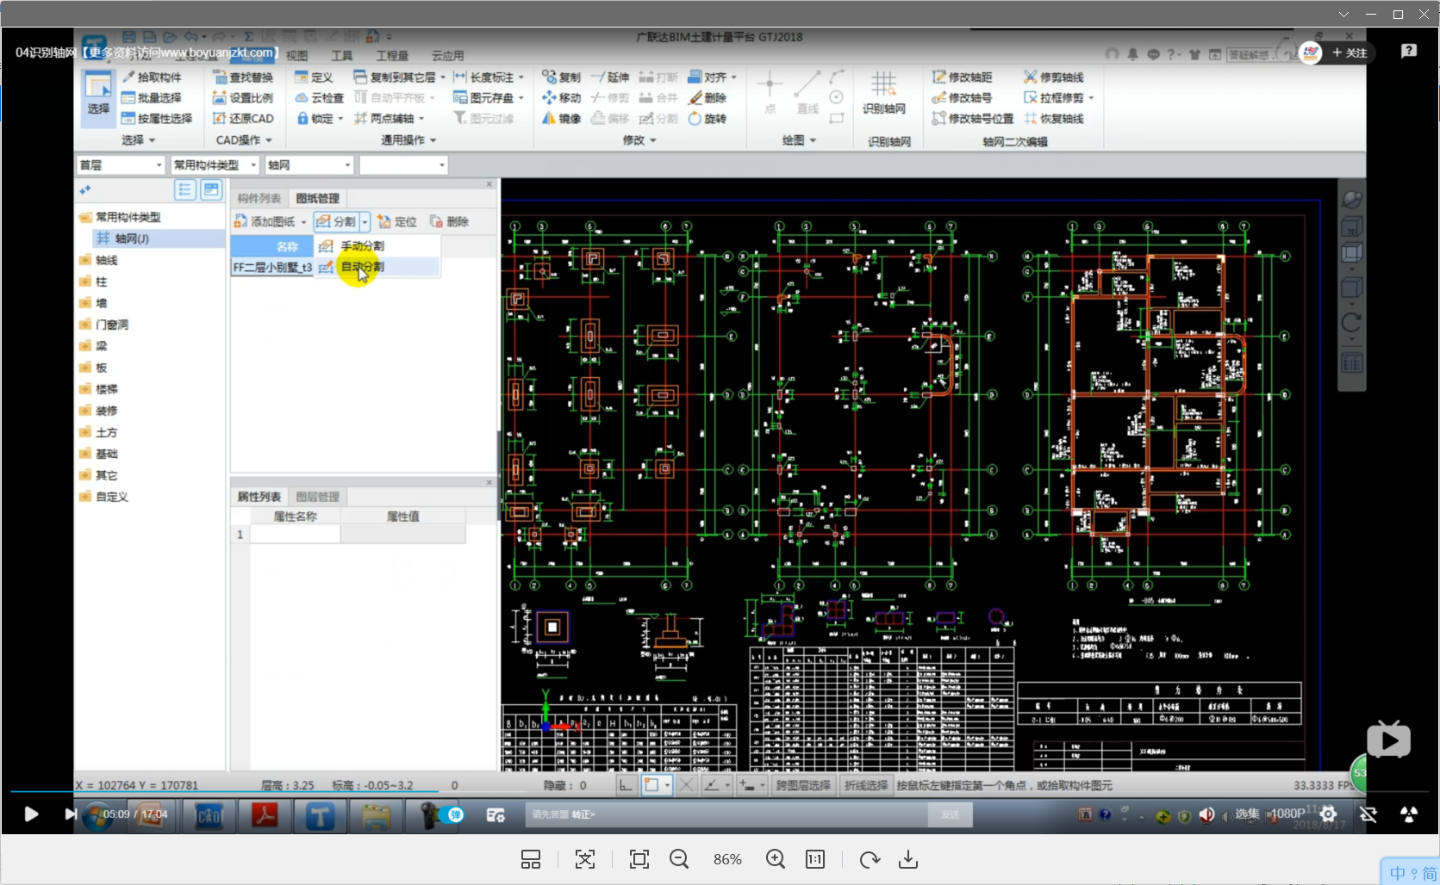Click 设置比例 set scale

point(243,98)
